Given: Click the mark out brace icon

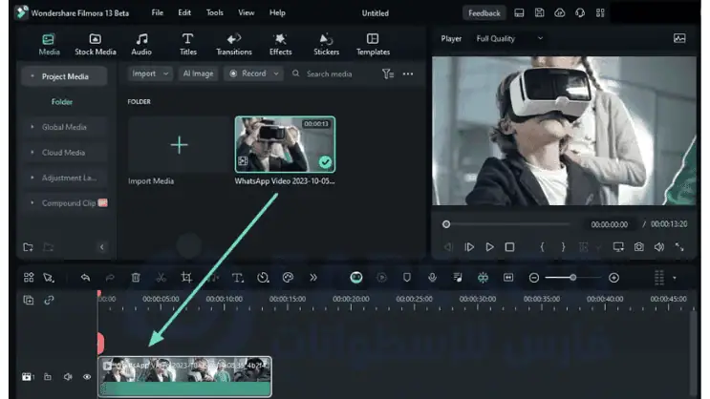Looking at the screenshot, I should click(563, 247).
